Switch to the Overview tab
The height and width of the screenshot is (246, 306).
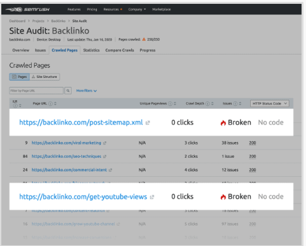pos(21,50)
